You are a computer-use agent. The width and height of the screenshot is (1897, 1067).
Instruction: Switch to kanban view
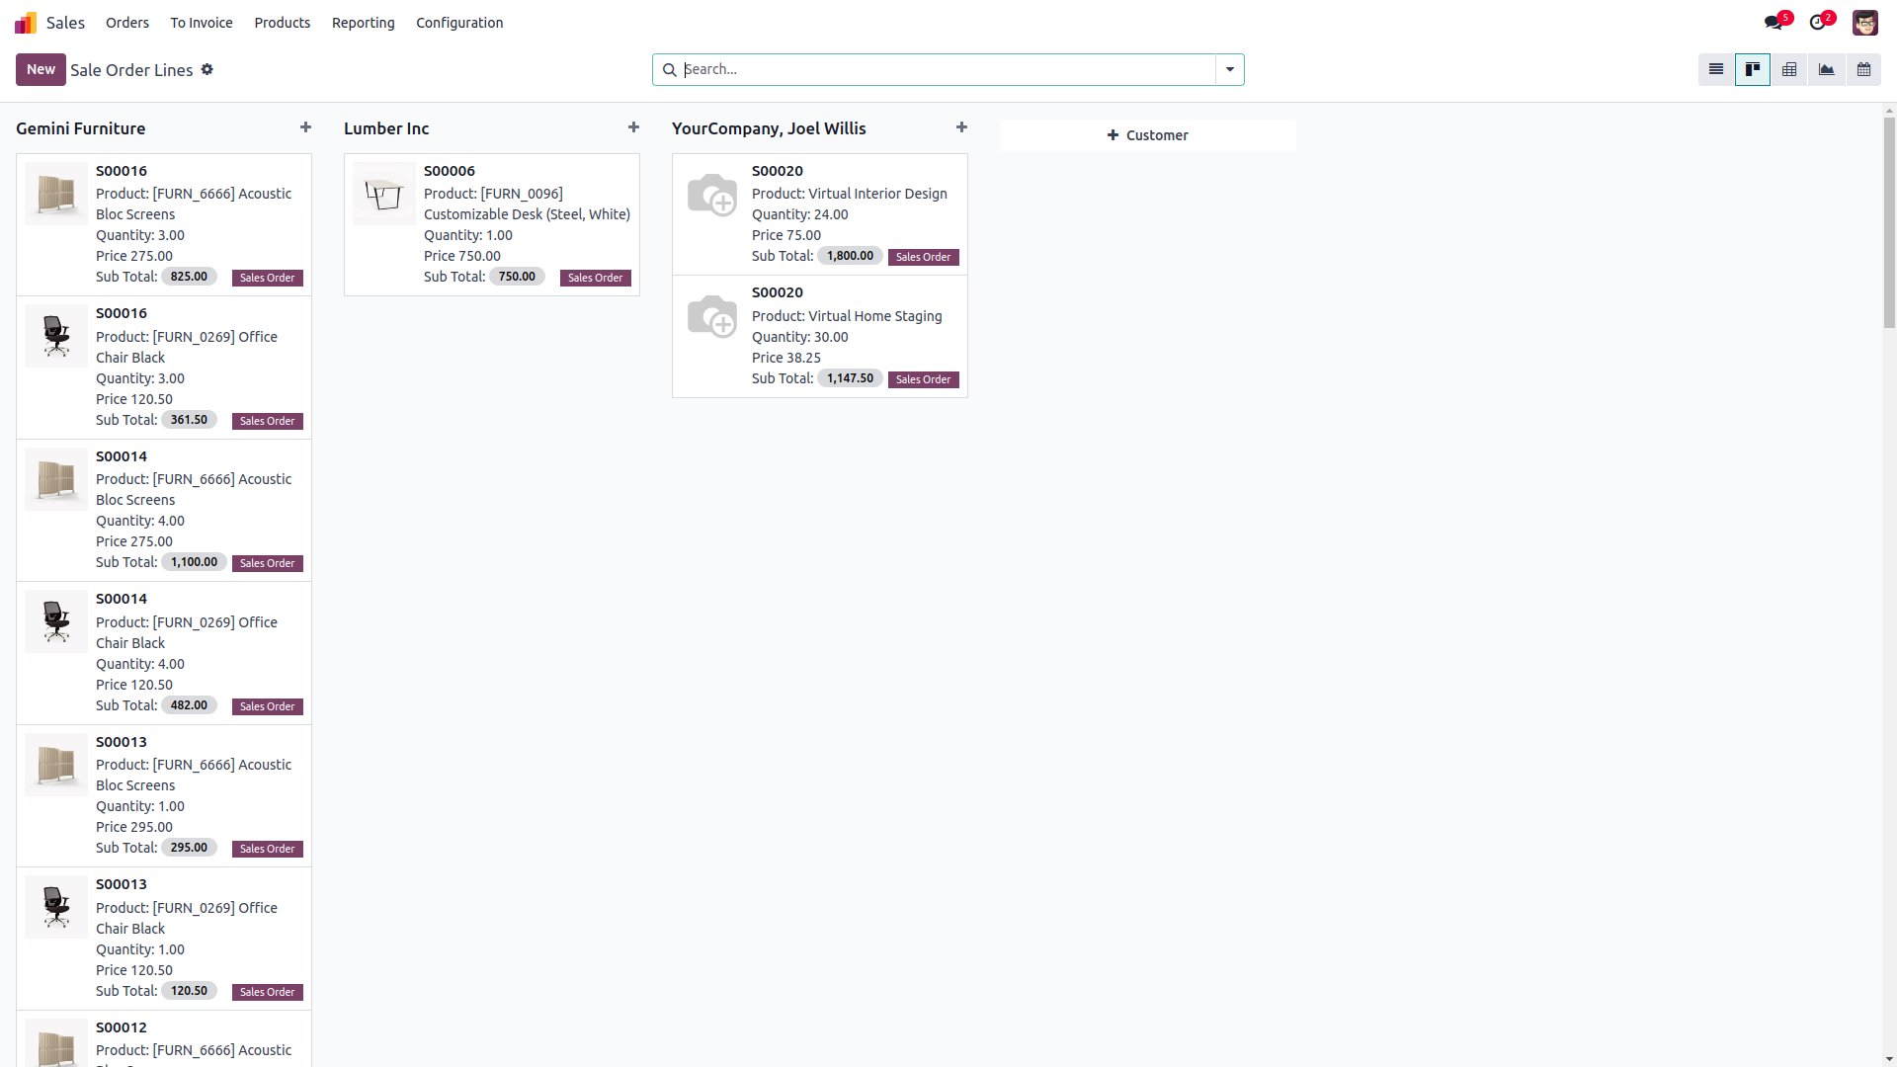coord(1753,69)
